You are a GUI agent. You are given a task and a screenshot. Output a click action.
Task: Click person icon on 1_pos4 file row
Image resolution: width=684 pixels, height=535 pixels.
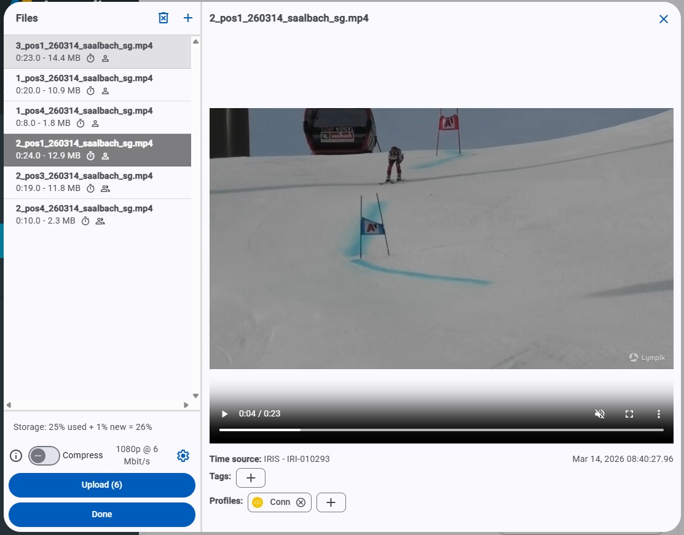click(x=95, y=123)
